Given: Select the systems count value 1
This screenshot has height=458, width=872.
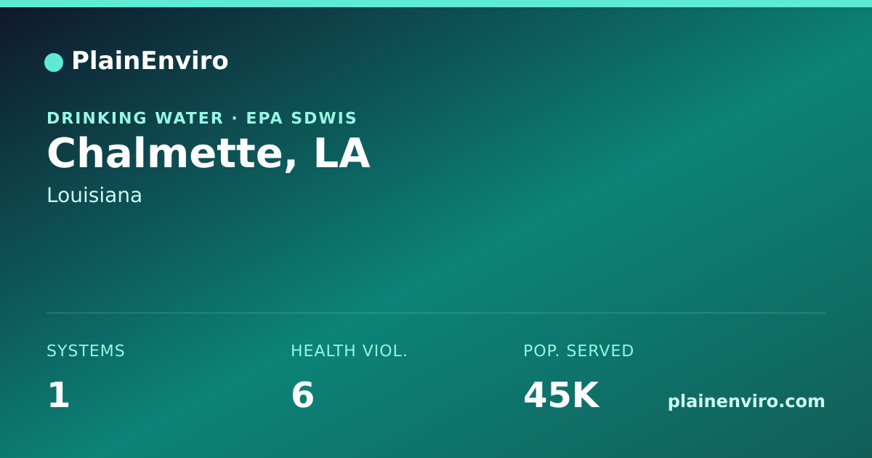Looking at the screenshot, I should (58, 395).
